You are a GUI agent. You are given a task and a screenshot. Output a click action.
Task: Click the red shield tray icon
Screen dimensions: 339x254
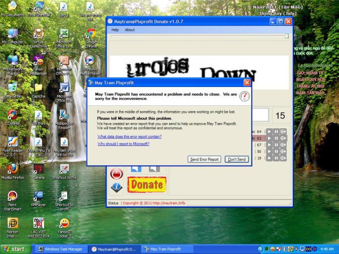[x=279, y=249]
